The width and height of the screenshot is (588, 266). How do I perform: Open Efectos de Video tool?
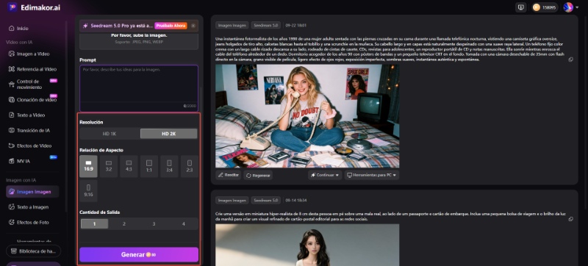[30, 145]
